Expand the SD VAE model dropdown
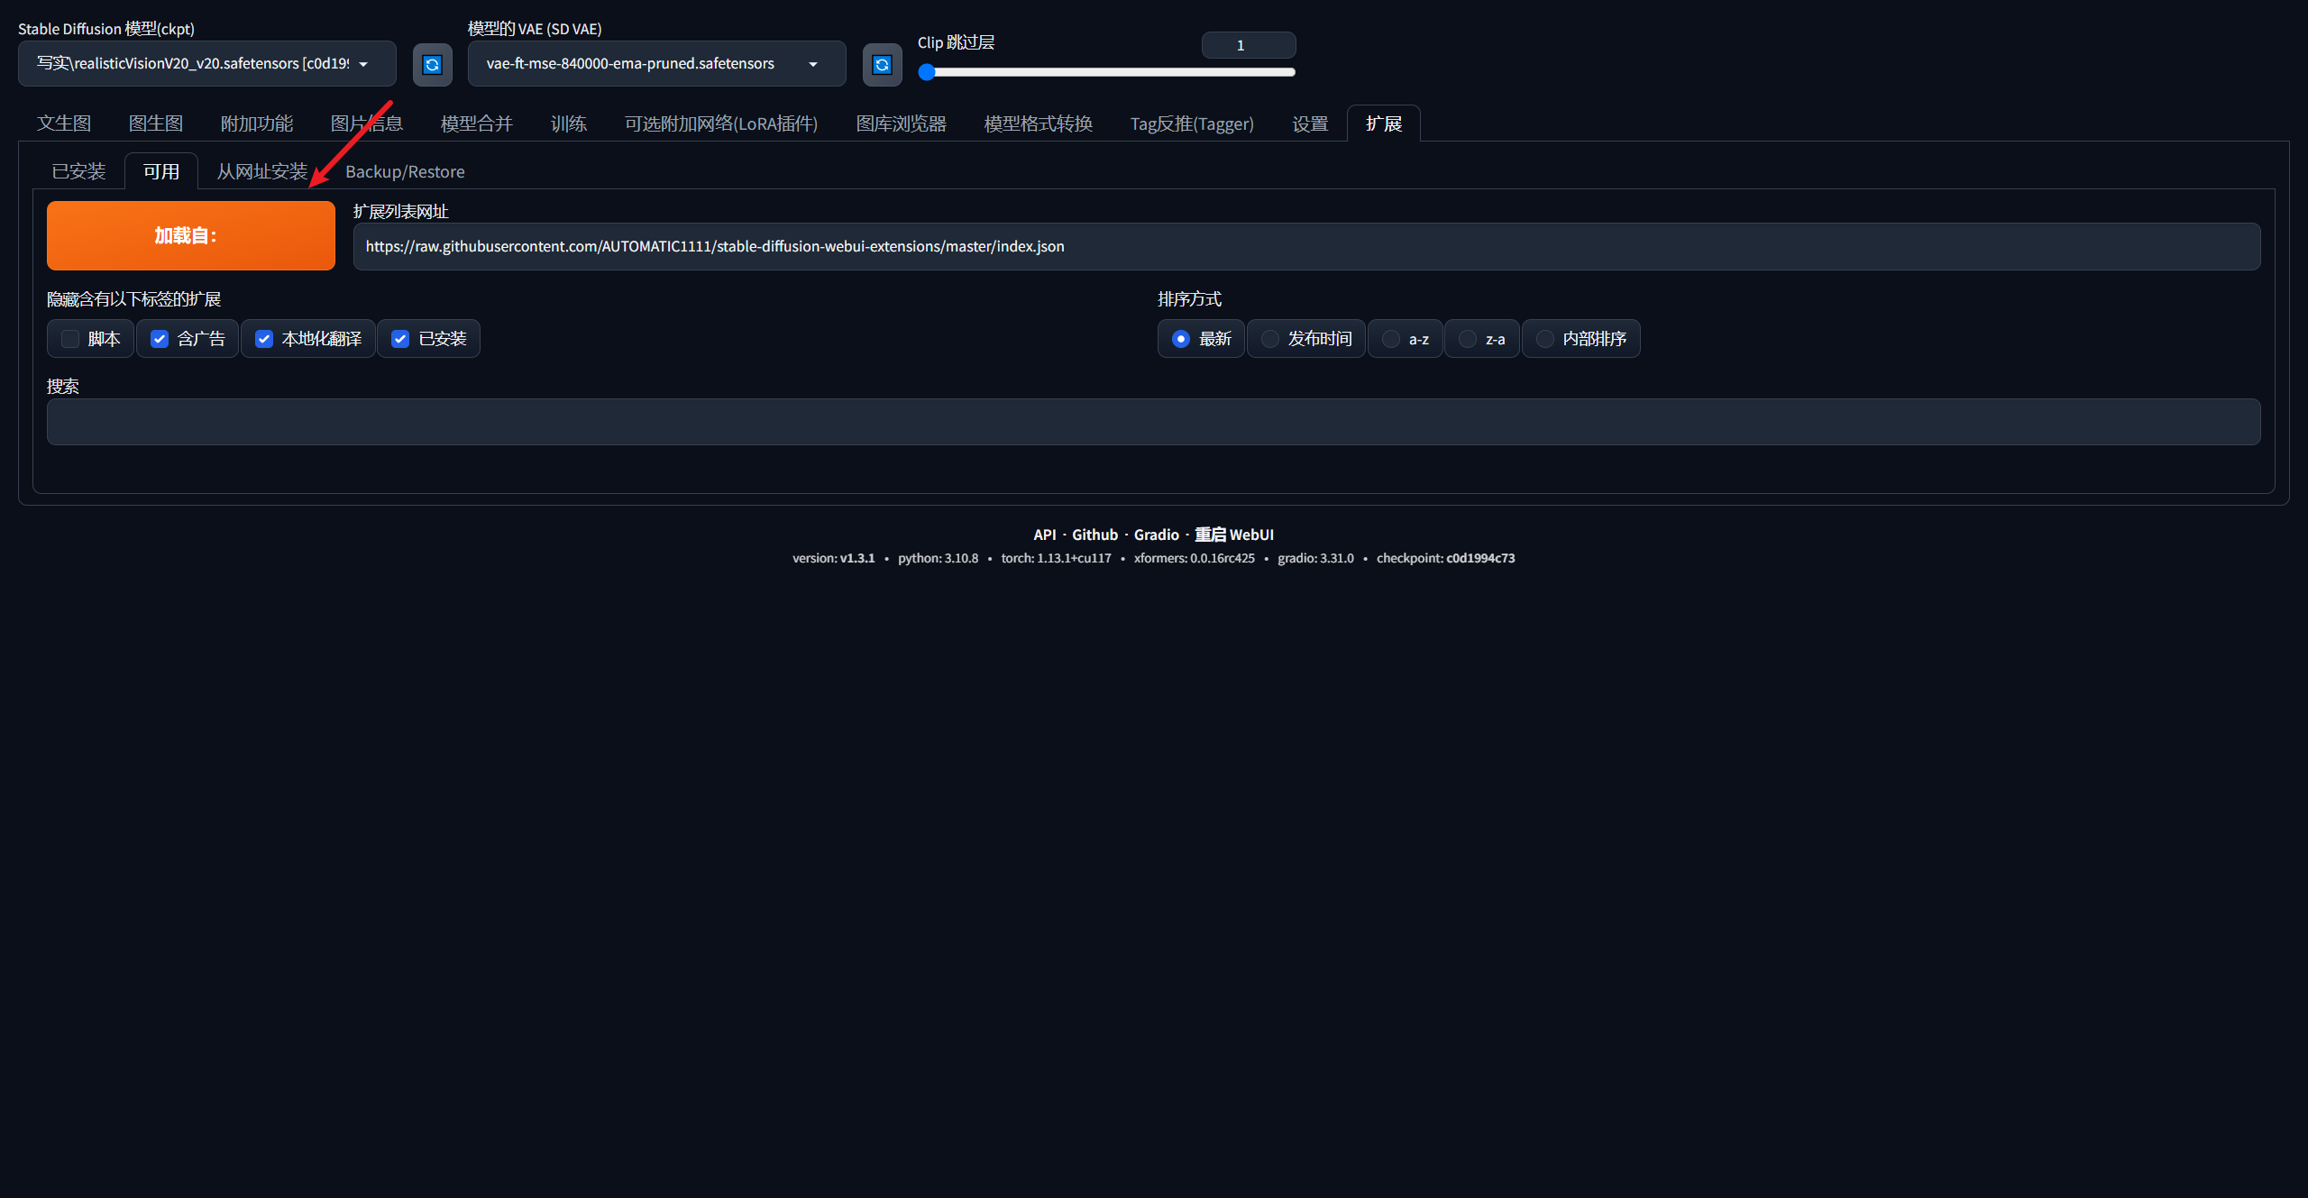Viewport: 2308px width, 1198px height. 655,64
